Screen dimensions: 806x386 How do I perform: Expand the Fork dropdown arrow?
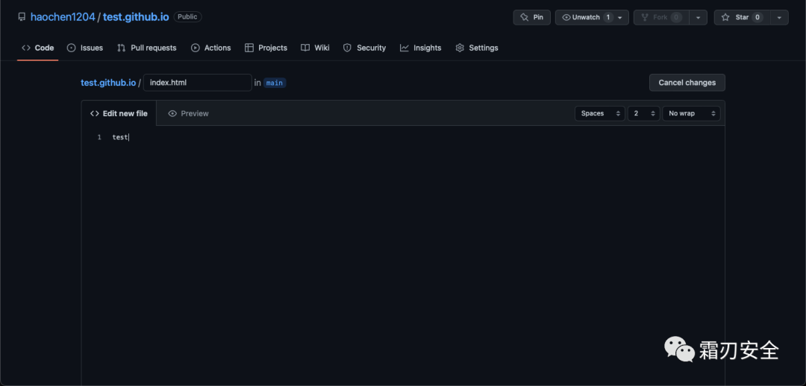point(698,17)
